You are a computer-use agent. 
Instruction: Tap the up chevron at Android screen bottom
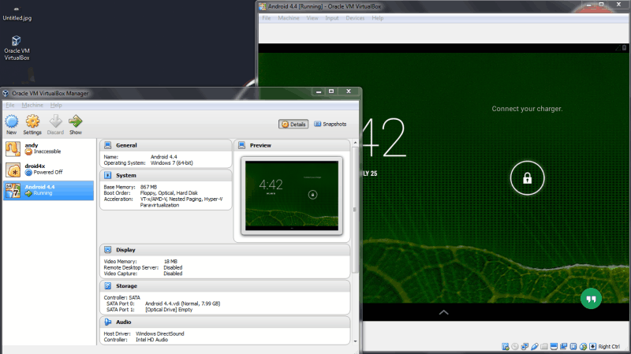[x=443, y=312]
